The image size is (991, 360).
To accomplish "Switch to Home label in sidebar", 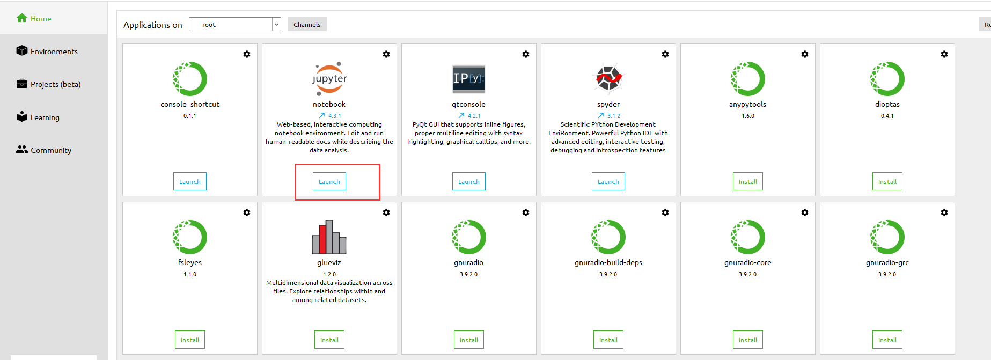I will click(41, 19).
